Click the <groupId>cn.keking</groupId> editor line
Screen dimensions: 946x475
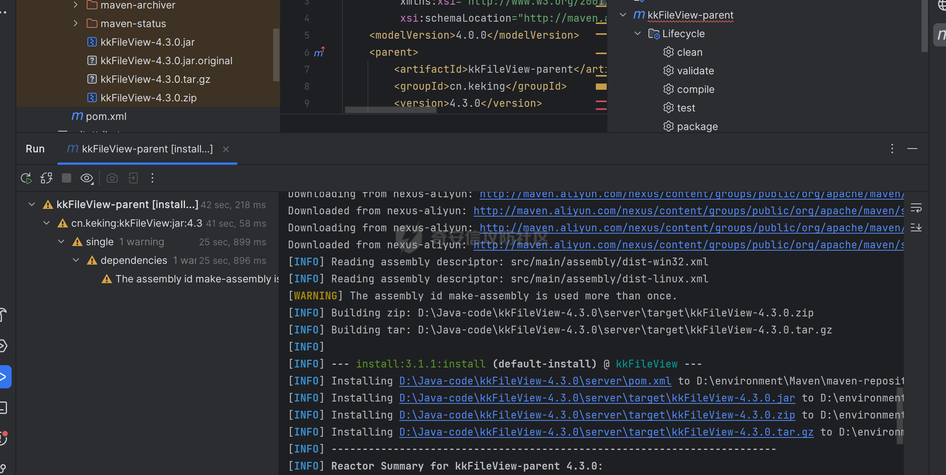(480, 86)
